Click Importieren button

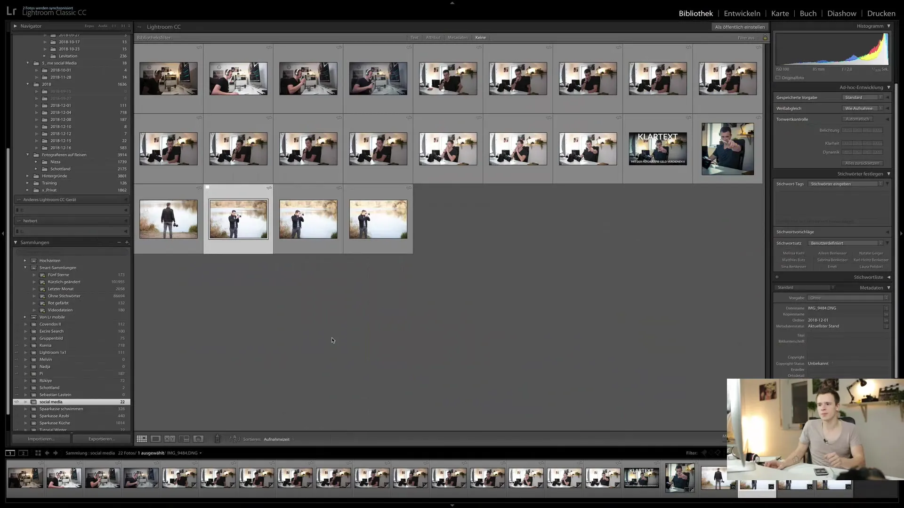click(41, 439)
